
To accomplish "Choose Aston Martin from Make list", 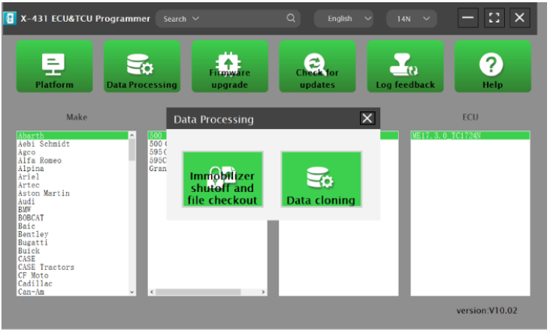I will (42, 193).
